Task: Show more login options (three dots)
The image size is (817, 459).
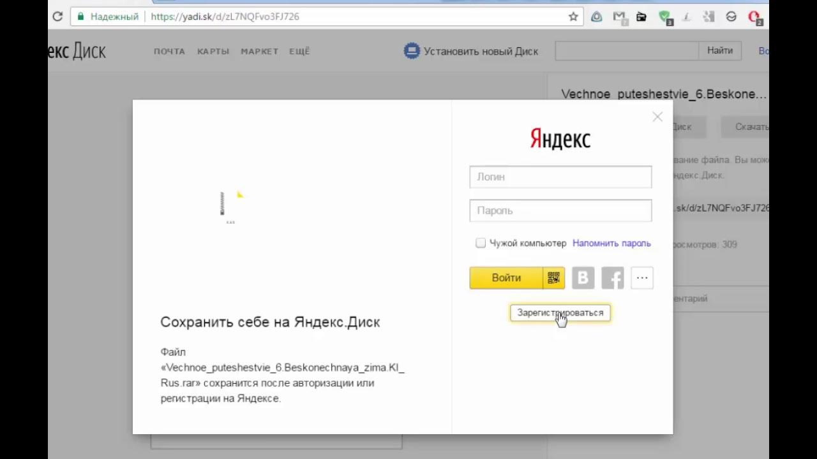Action: coord(642,278)
